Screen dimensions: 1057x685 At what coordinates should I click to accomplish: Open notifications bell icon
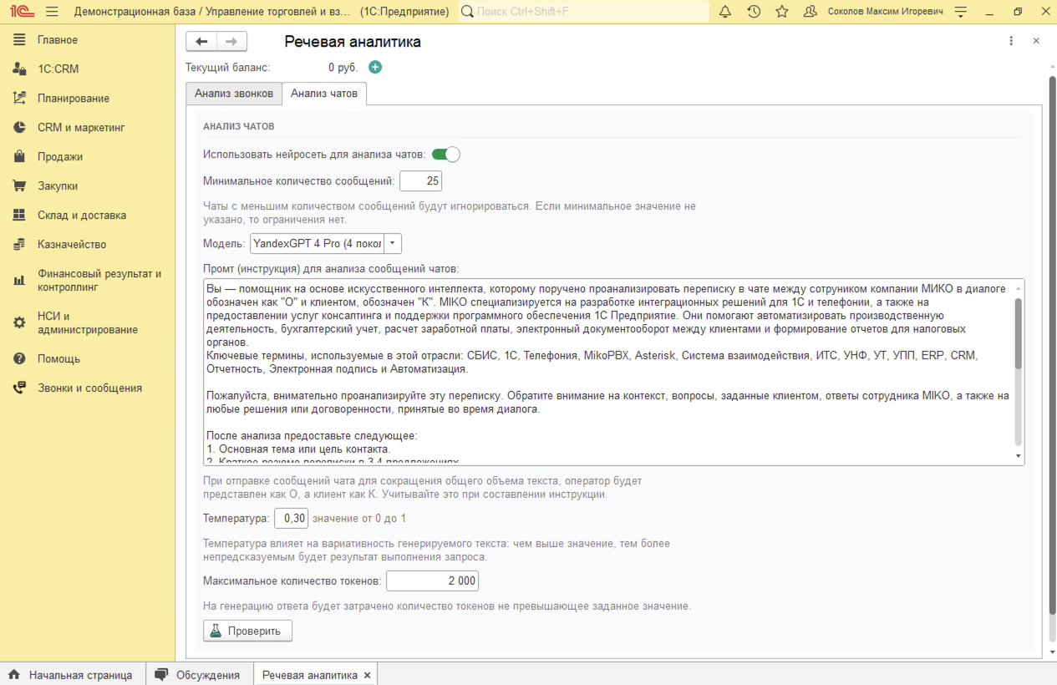point(725,12)
